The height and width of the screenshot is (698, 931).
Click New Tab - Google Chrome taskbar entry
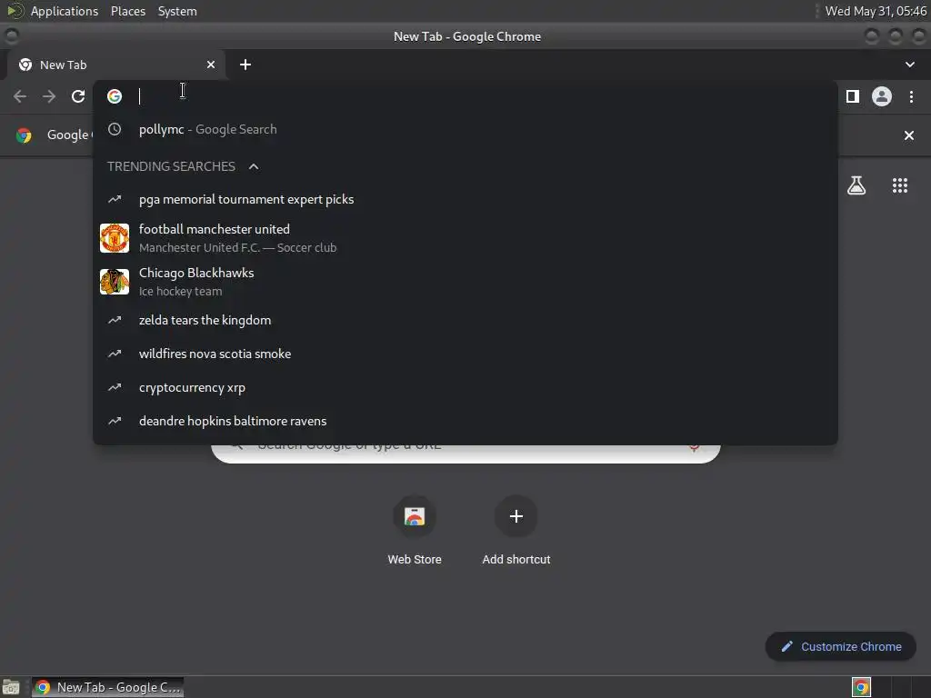(107, 687)
